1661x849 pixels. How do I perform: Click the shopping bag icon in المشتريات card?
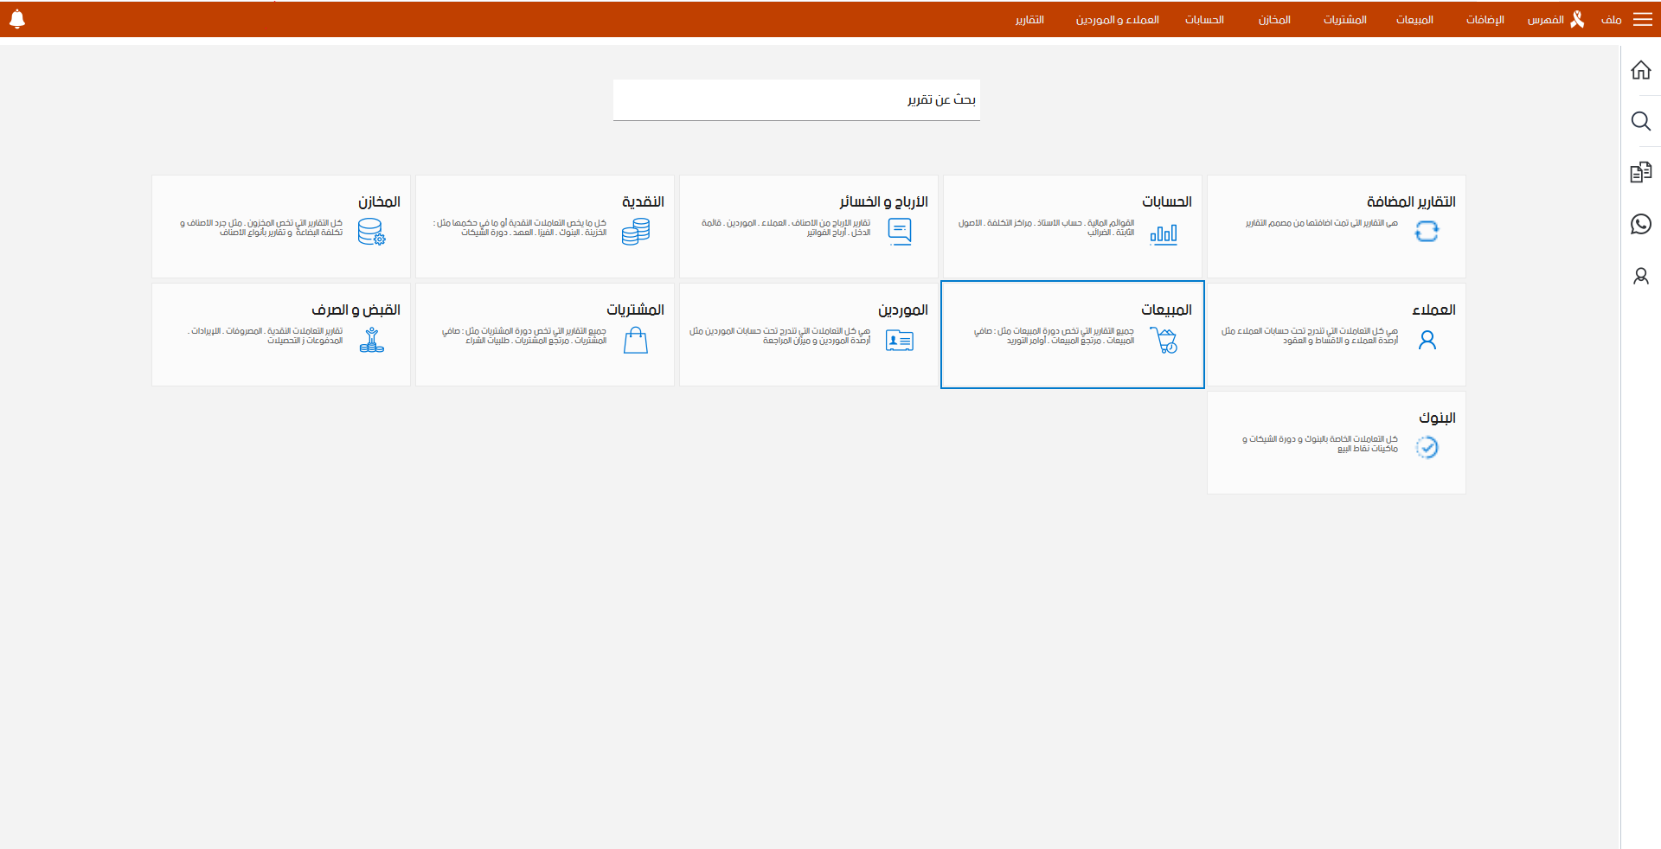point(636,341)
